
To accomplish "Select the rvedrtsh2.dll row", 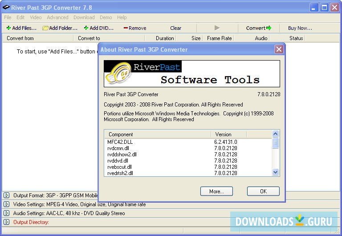I will [x=188, y=173].
